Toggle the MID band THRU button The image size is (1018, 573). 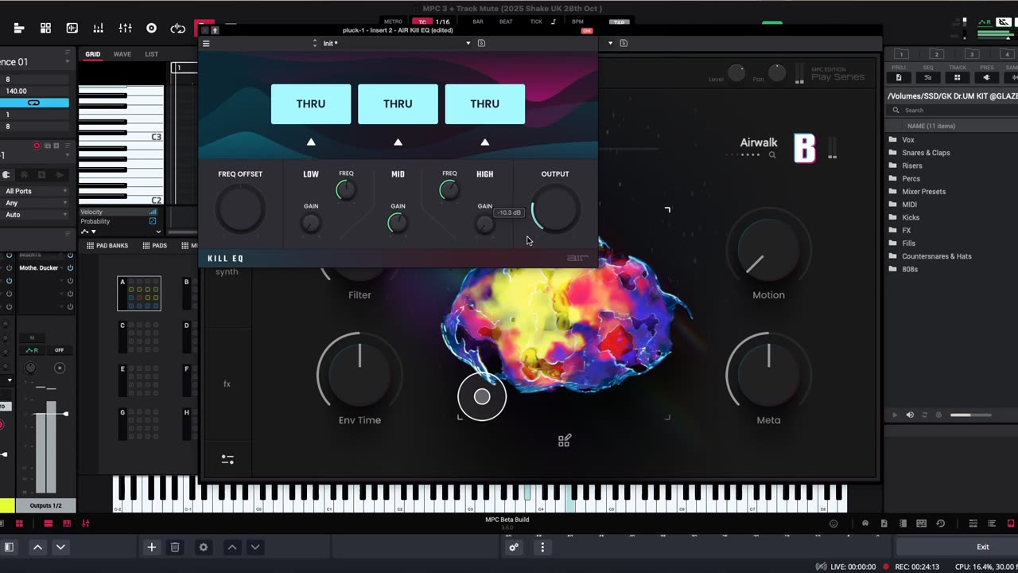pyautogui.click(x=398, y=104)
